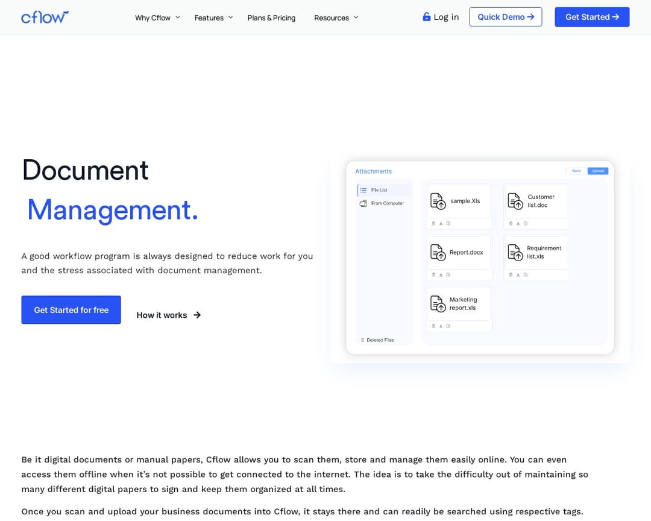Expand the Resources dropdown chevron
This screenshot has height=521, width=651.
pyautogui.click(x=356, y=17)
